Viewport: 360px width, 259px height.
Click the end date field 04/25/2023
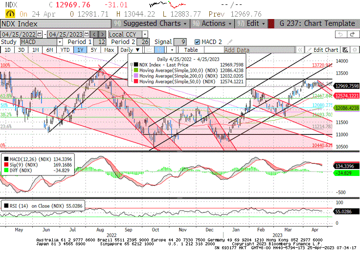pos(66,34)
